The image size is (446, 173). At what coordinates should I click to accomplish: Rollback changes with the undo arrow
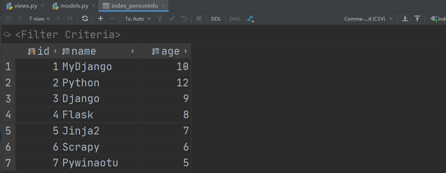(184, 18)
